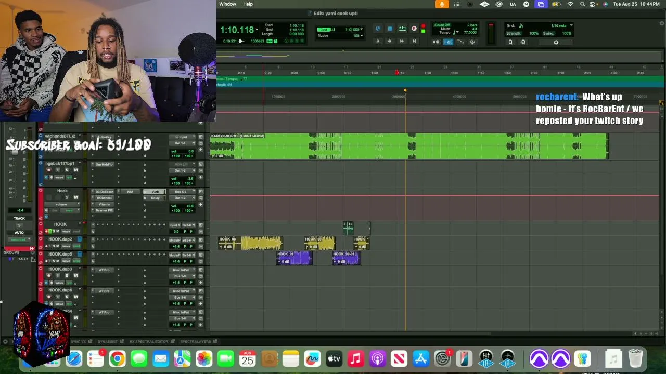Open the no input selector on wtchgnd track
Image resolution: width=666 pixels, height=374 pixels.
click(x=181, y=137)
